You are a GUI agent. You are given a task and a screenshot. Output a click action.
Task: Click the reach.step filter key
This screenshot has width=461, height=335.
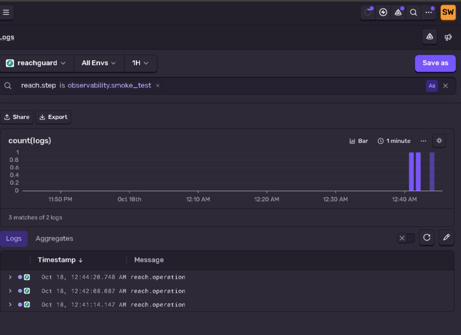[x=39, y=85]
